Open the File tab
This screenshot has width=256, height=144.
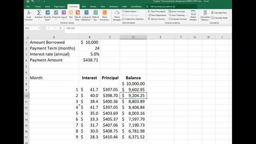pos(28,6)
